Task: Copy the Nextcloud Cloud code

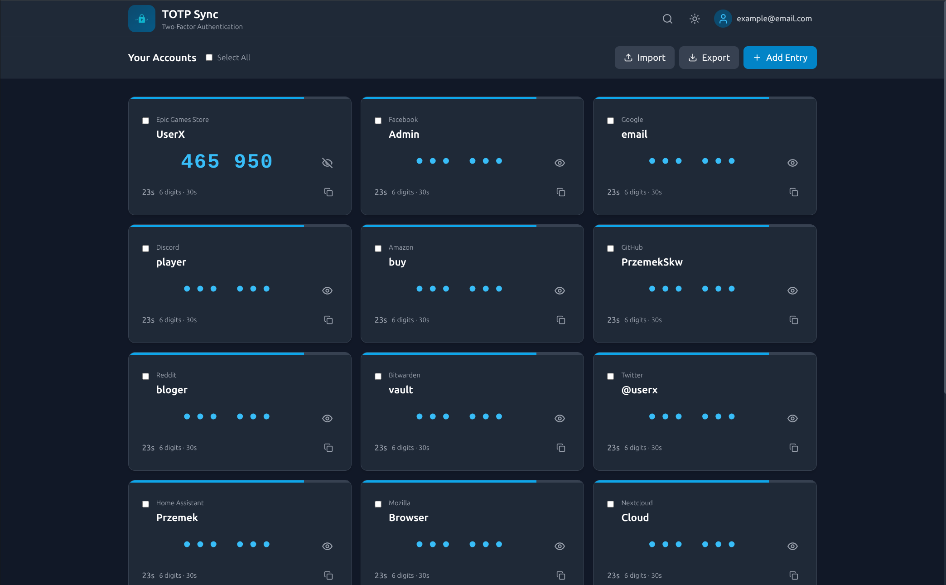Action: click(x=793, y=575)
